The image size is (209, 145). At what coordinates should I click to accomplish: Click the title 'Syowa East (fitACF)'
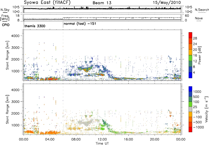point(47,2)
